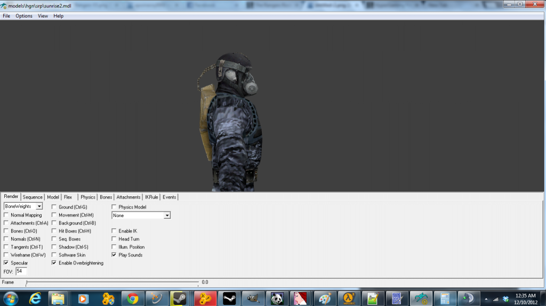Open the Attachments tab
Viewport: 546px width, 306px height.
pyautogui.click(x=129, y=197)
